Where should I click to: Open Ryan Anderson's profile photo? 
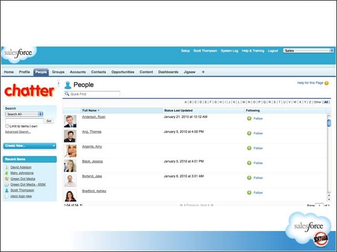click(70, 121)
